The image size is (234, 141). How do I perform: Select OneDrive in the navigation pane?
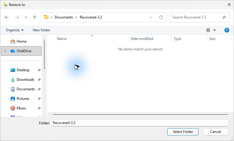(21, 51)
